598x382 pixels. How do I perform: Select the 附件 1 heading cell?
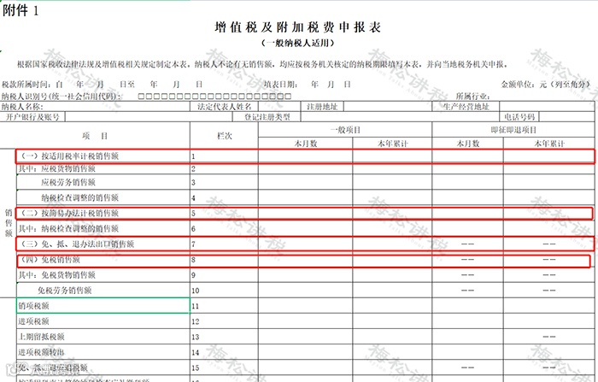[x=21, y=10]
